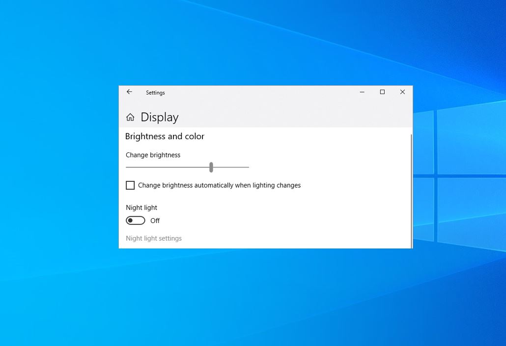Click the Brightness and color section heading
Viewport: 506px width, 346px height.
point(165,136)
